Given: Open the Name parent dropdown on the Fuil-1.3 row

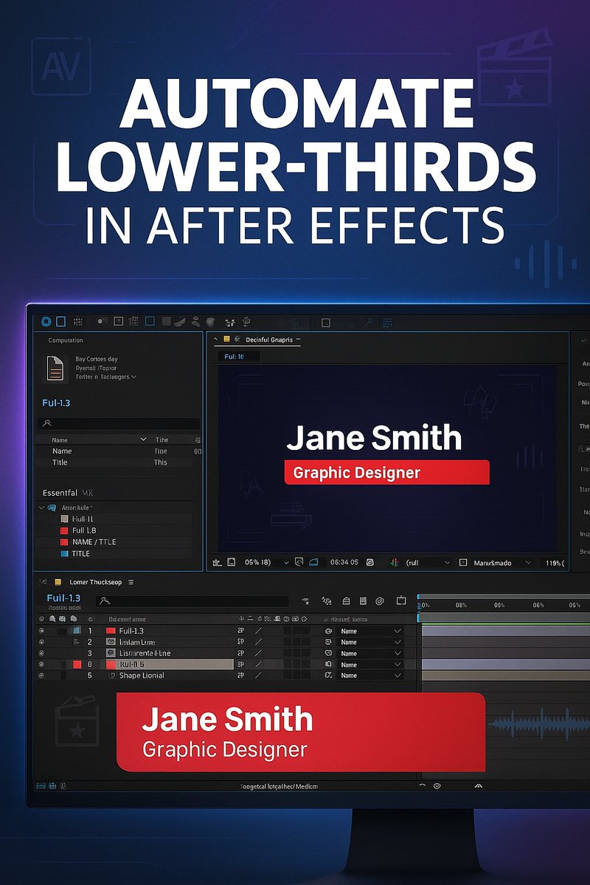Looking at the screenshot, I should point(371,631).
